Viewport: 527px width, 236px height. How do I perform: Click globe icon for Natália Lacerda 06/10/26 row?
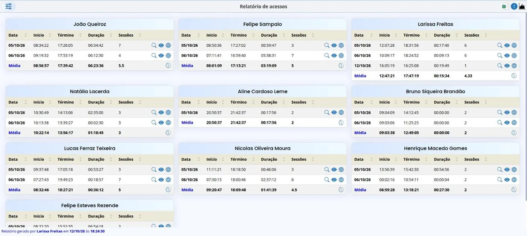[168, 122]
